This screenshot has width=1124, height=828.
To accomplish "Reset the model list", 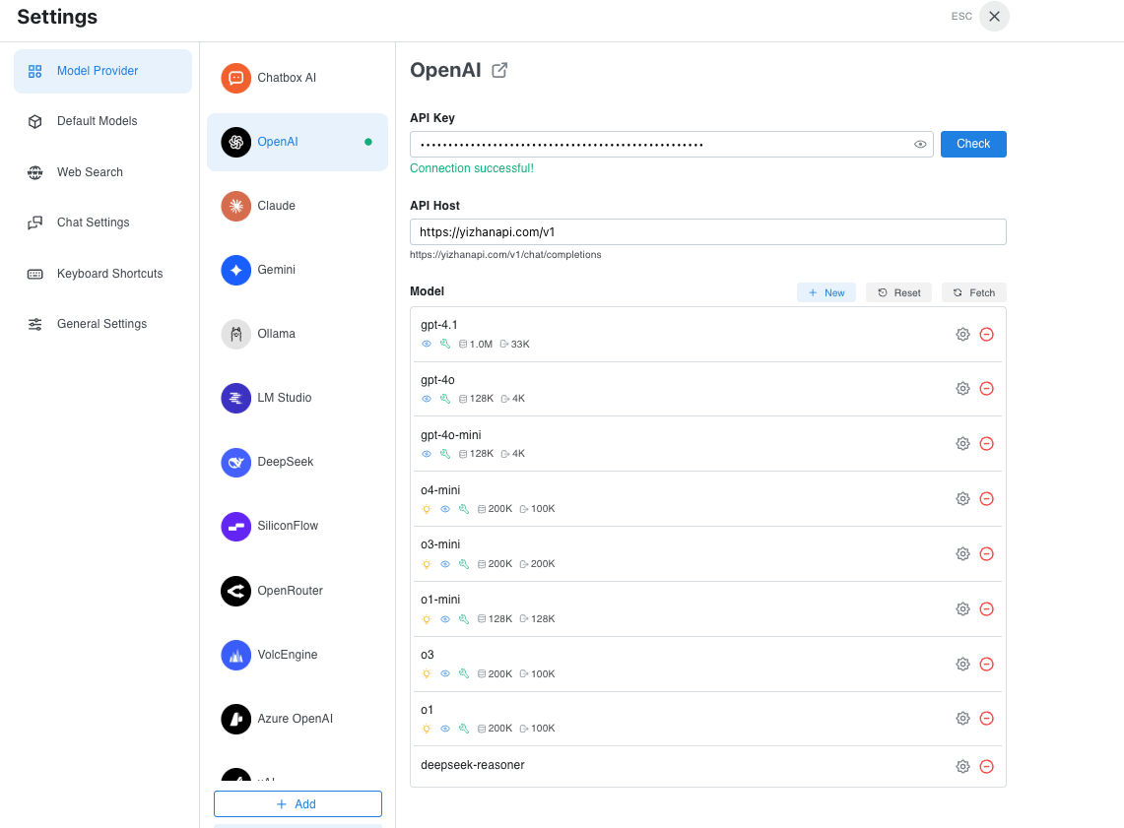I will click(899, 292).
